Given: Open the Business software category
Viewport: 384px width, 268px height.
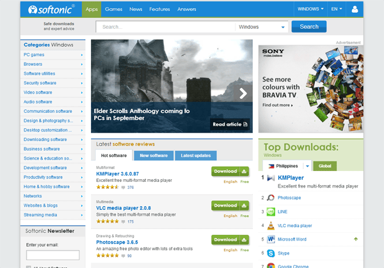Looking at the screenshot, I should 42,149.
